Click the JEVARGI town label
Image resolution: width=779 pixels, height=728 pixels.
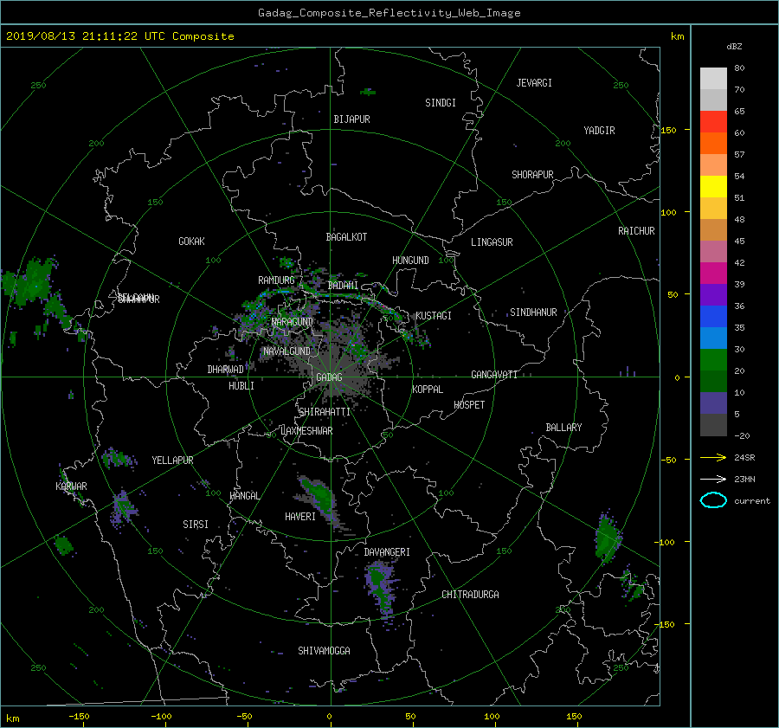[x=534, y=83]
